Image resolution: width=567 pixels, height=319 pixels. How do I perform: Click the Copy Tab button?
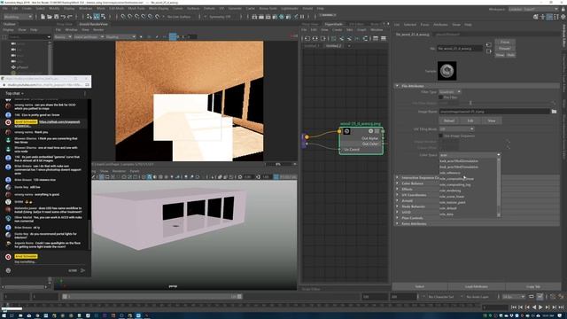533,286
